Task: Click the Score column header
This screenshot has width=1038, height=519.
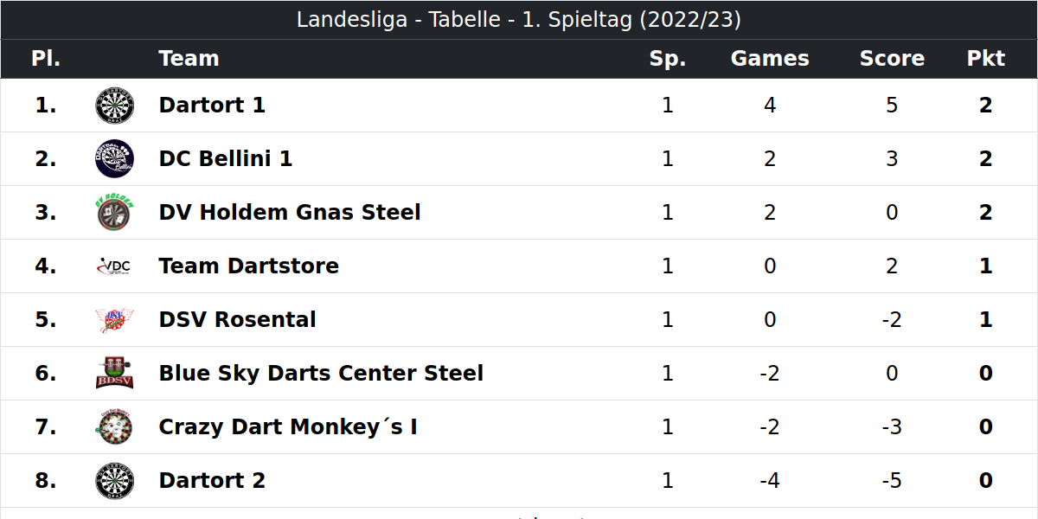Action: [x=892, y=59]
